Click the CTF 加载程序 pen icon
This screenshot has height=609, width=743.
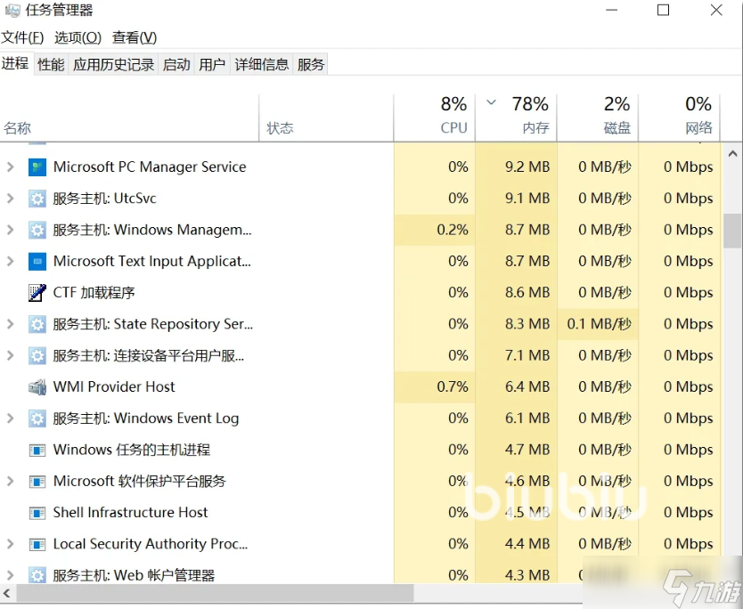click(x=37, y=292)
